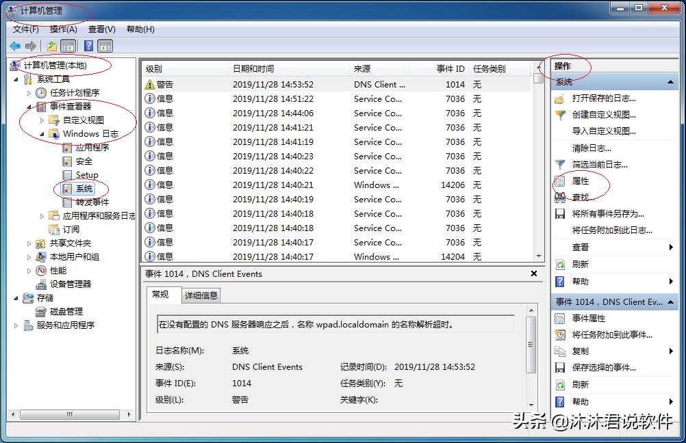The image size is (686, 443).
Task: Switch to the 详细信息 tab
Action: point(200,295)
